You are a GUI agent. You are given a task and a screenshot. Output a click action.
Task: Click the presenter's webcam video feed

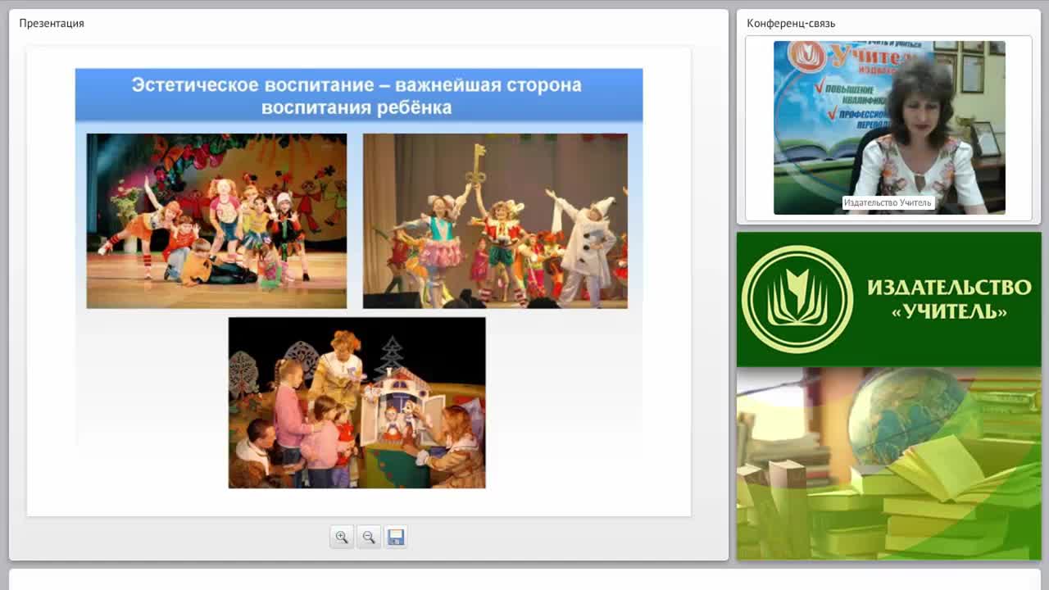(889, 128)
